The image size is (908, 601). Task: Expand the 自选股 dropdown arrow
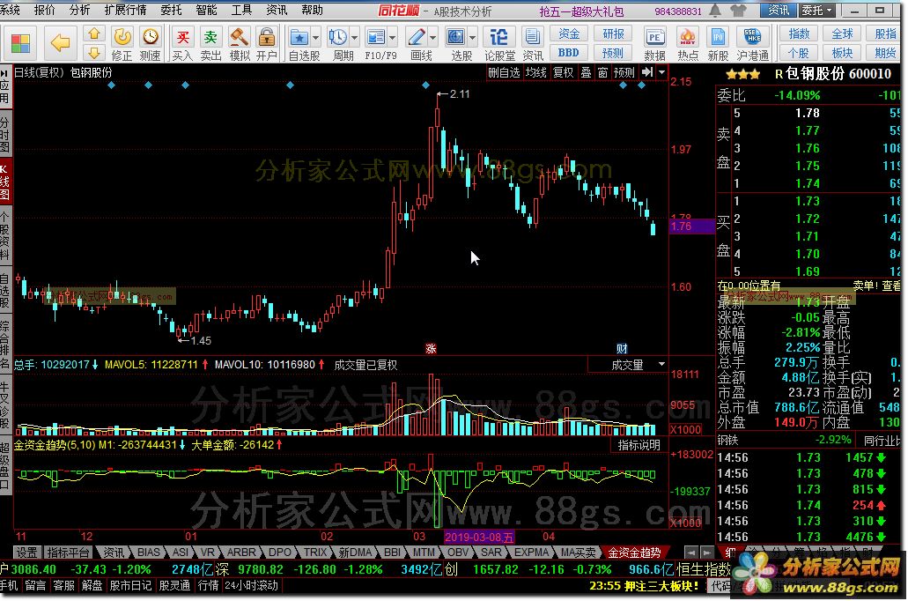[x=315, y=38]
